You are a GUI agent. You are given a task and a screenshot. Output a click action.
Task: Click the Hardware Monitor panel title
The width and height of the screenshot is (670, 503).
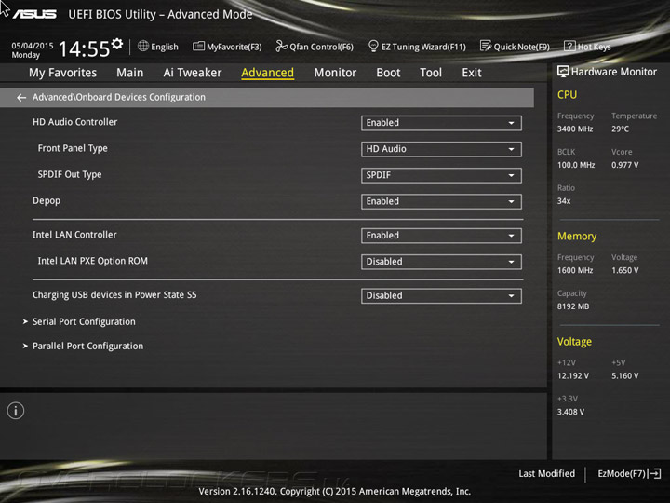pos(613,72)
